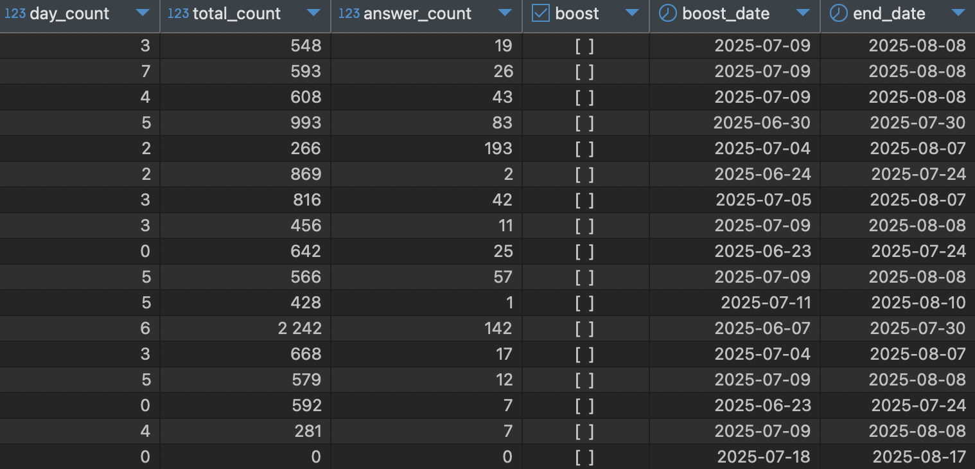The height and width of the screenshot is (469, 975).
Task: Open the boost_date column filter arrow
Action: 802,13
